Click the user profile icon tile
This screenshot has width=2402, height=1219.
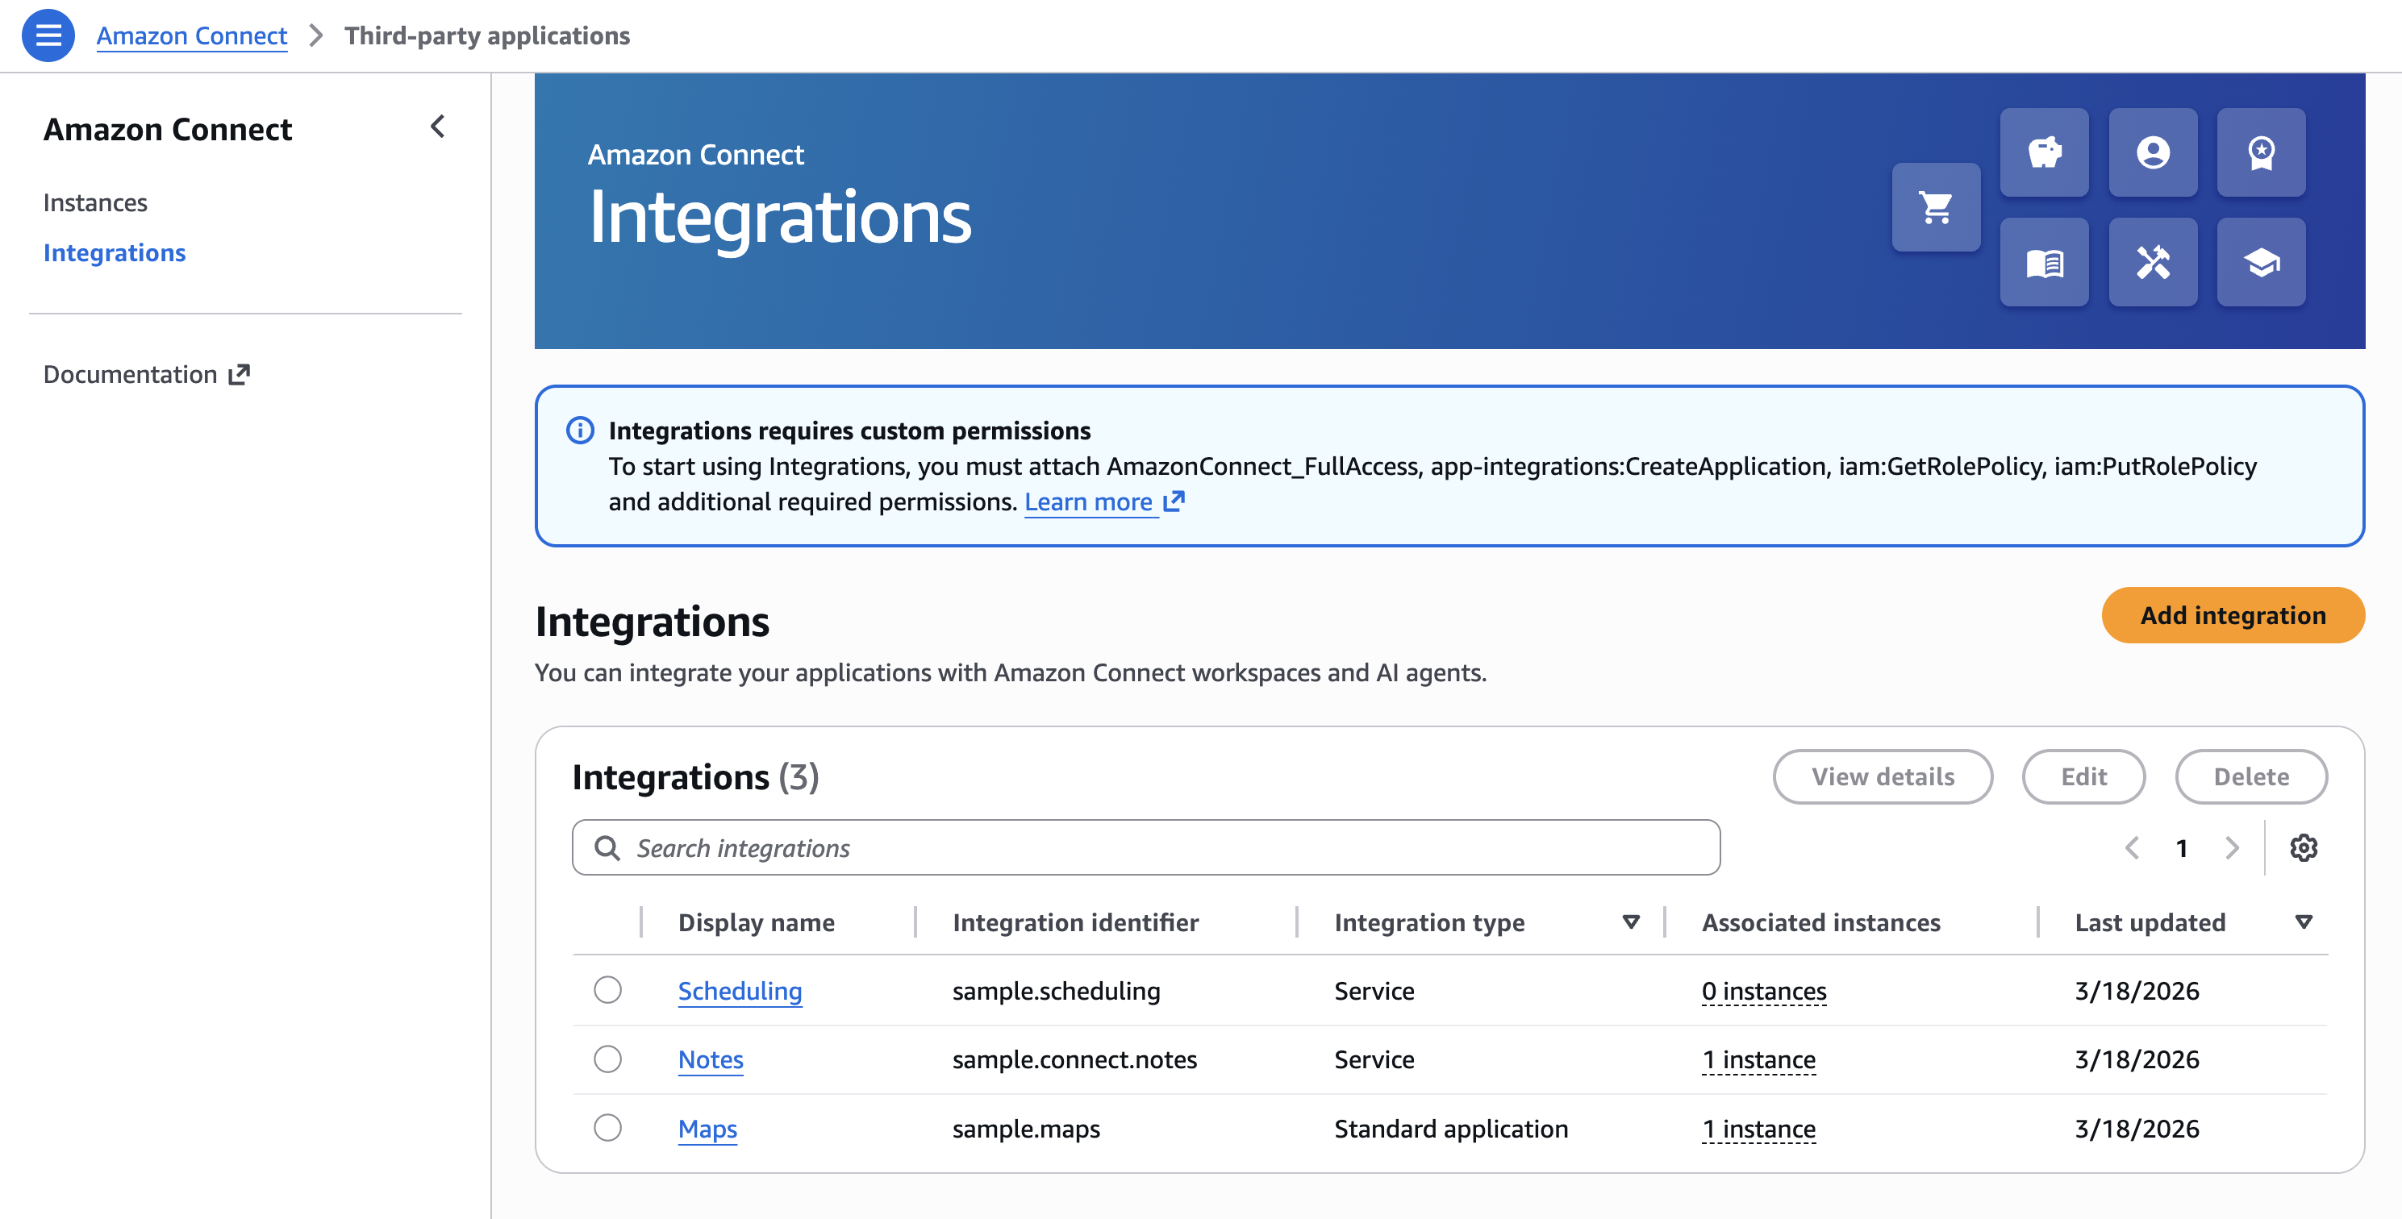click(x=2152, y=152)
